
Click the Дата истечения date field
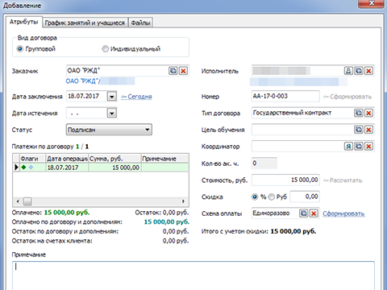coord(86,113)
